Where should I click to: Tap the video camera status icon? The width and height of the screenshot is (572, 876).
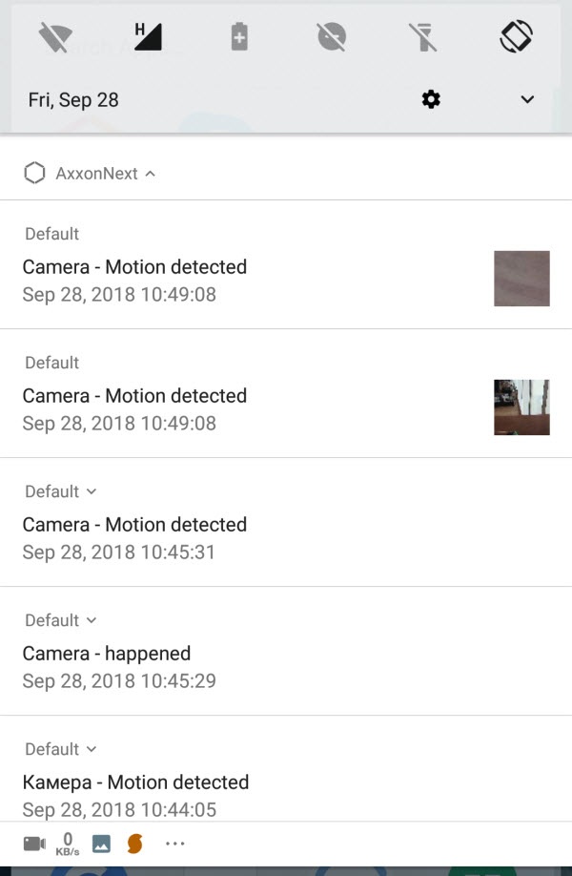(34, 844)
